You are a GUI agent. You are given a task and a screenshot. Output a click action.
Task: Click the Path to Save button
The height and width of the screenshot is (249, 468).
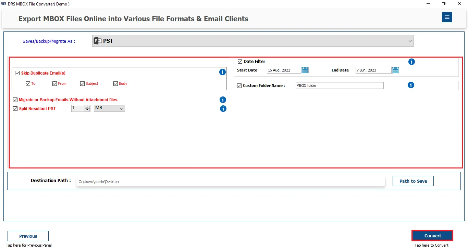[413, 181]
